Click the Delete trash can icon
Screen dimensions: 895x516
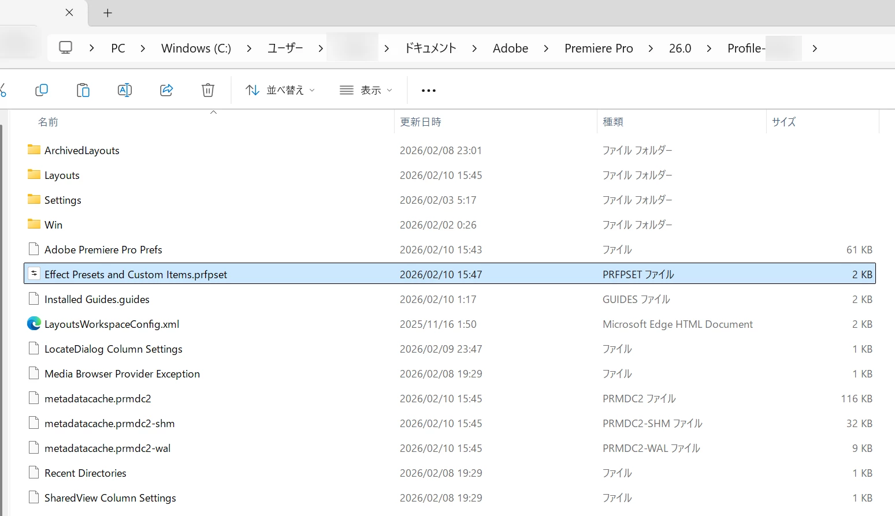[x=208, y=90]
